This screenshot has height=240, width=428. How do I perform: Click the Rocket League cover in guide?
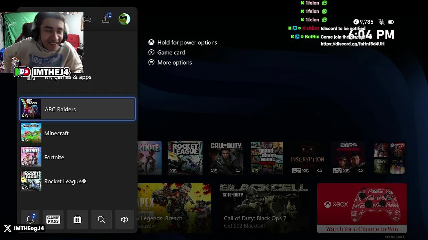31,181
